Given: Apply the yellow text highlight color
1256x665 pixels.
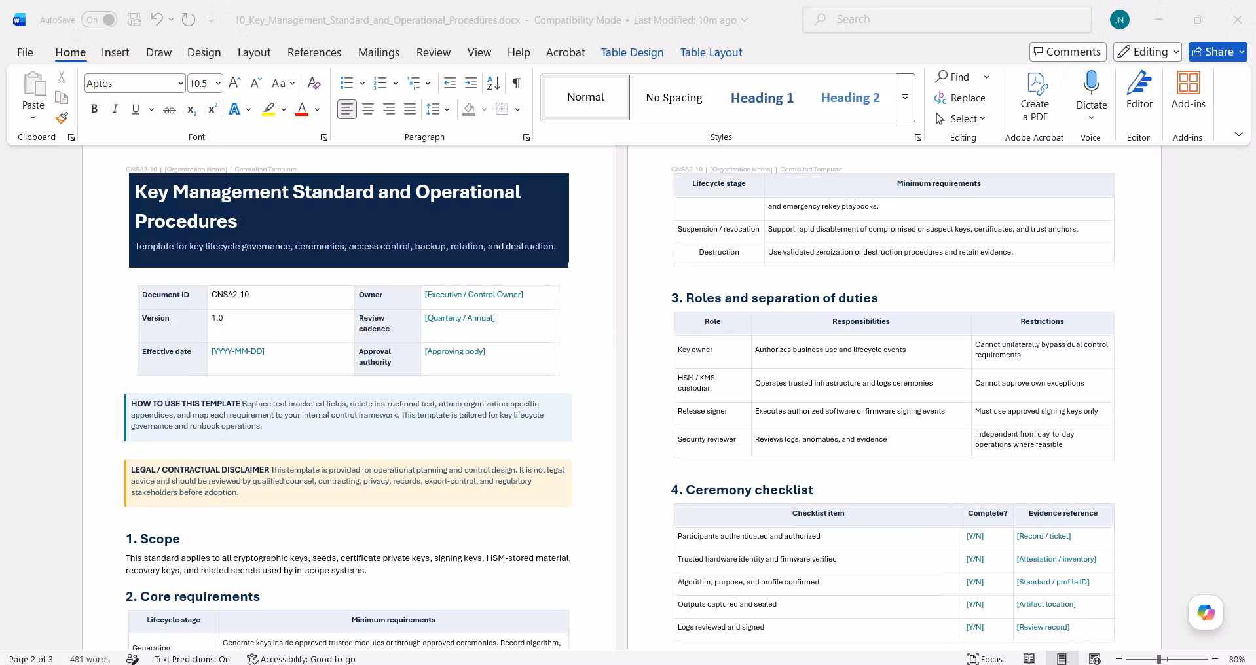Looking at the screenshot, I should (268, 109).
